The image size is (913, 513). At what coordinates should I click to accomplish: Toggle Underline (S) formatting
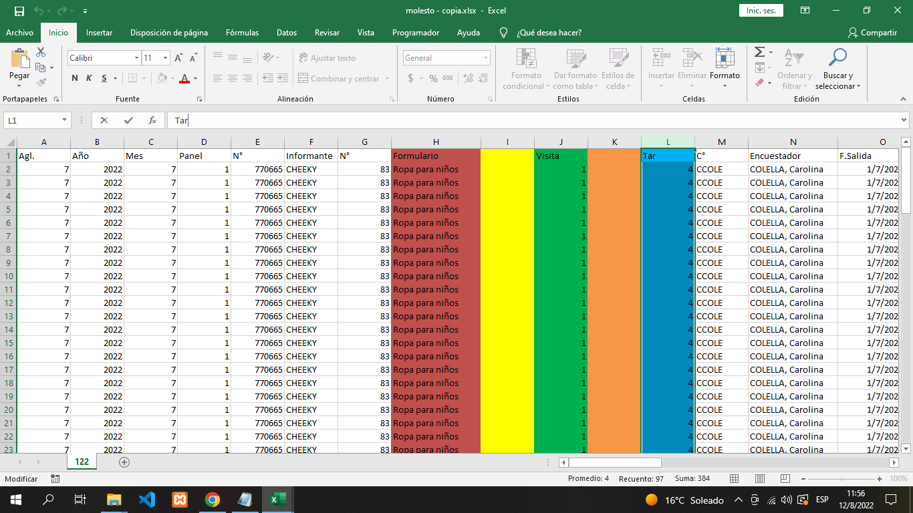point(104,79)
